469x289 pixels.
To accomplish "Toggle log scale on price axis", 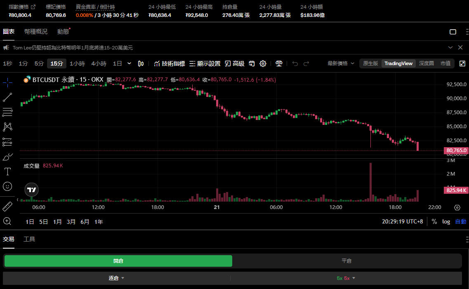I will pyautogui.click(x=446, y=221).
